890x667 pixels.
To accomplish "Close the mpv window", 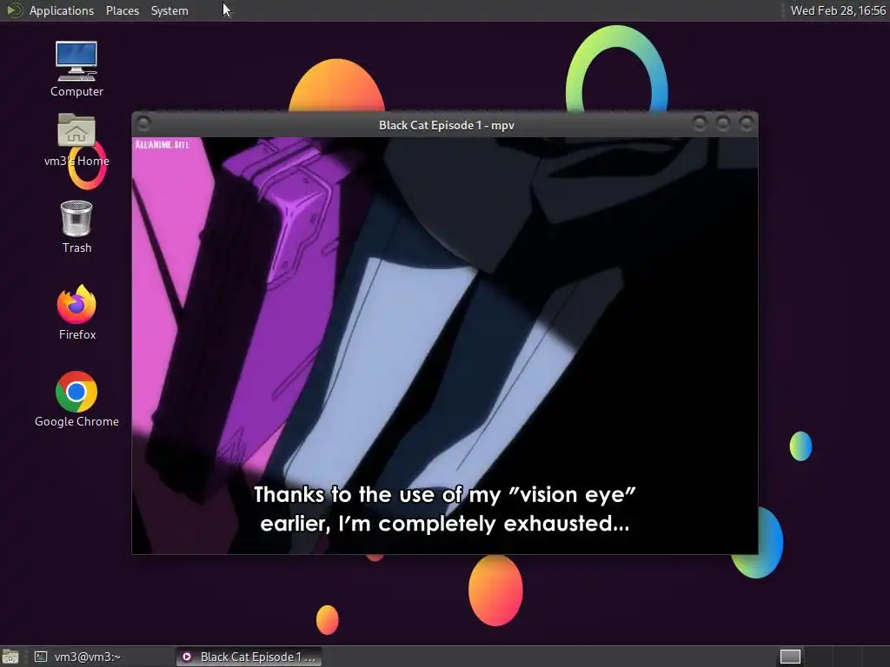I will pyautogui.click(x=747, y=123).
